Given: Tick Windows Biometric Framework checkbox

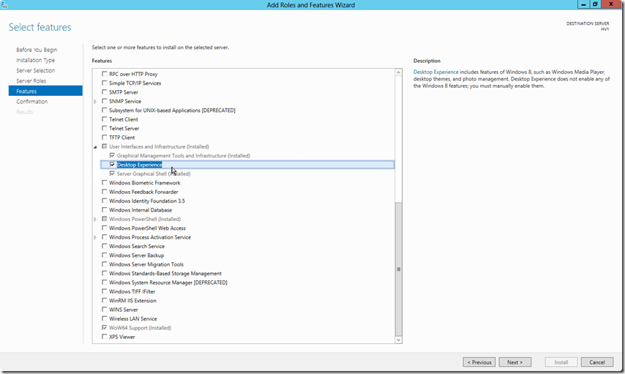Looking at the screenshot, I should coord(105,183).
